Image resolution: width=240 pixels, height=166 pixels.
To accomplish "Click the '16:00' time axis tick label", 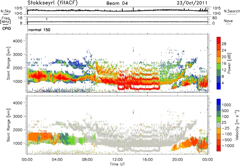I will pos(147,160).
